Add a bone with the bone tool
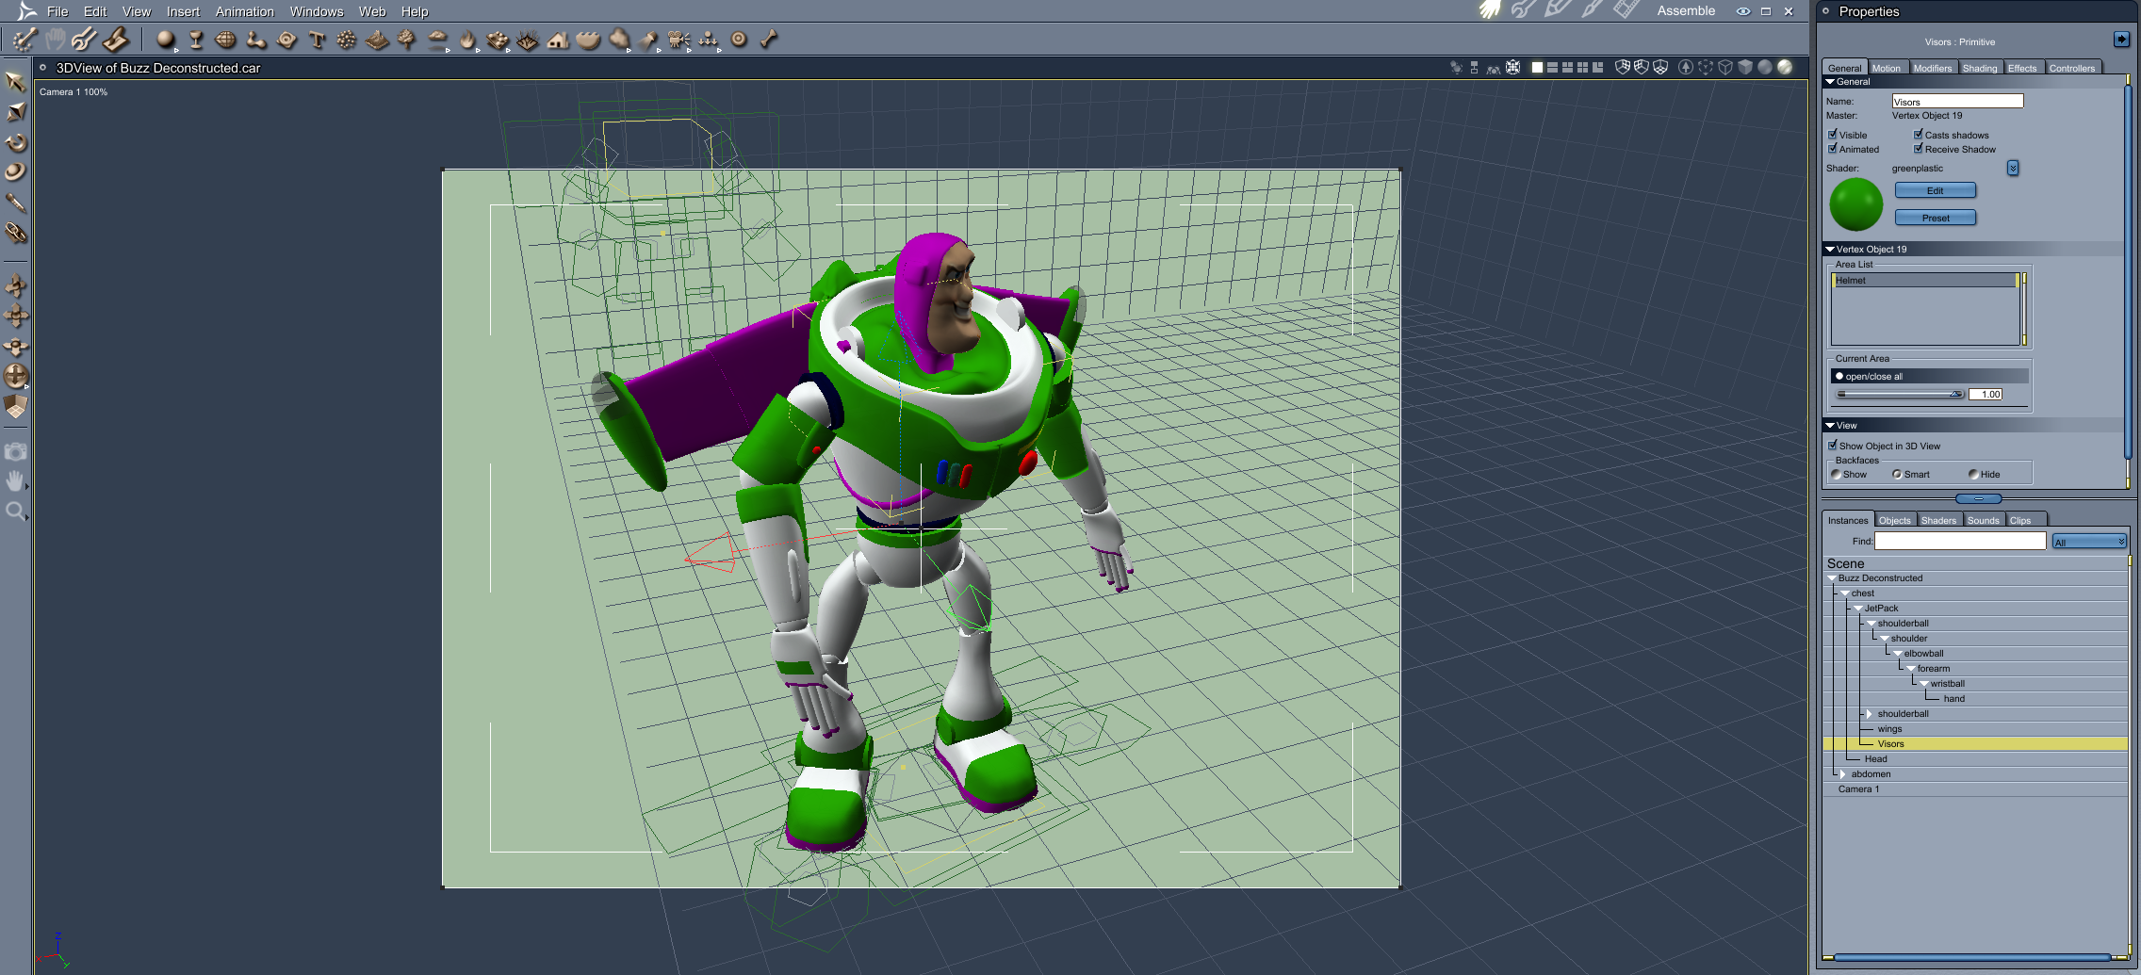This screenshot has height=975, width=2141. (769, 40)
